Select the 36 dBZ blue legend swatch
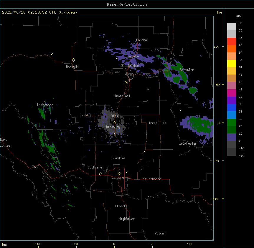 click(232, 108)
